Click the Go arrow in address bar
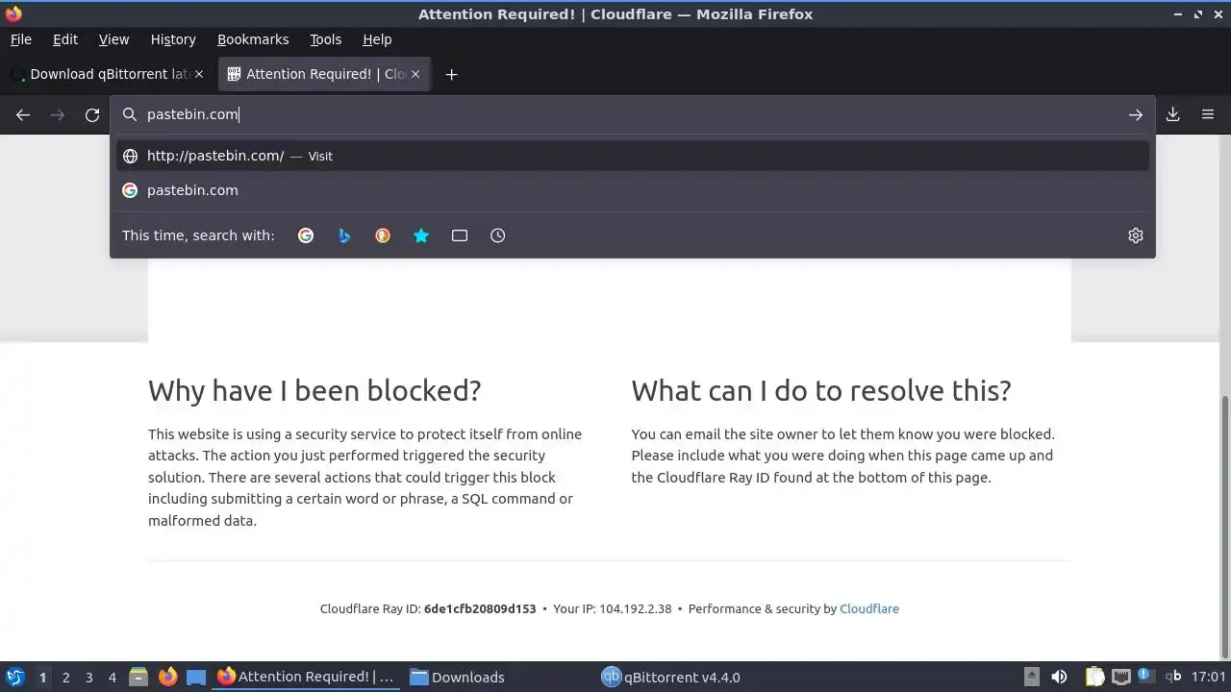The width and height of the screenshot is (1231, 692). pyautogui.click(x=1136, y=114)
